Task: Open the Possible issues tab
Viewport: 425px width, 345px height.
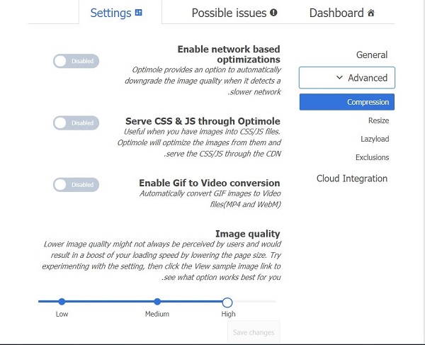Action: (234, 13)
